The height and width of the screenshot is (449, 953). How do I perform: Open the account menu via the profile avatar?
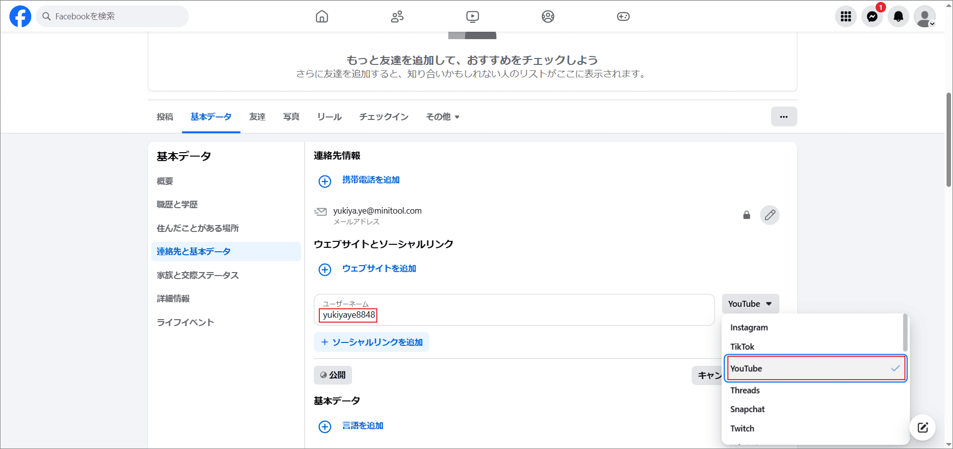[925, 16]
